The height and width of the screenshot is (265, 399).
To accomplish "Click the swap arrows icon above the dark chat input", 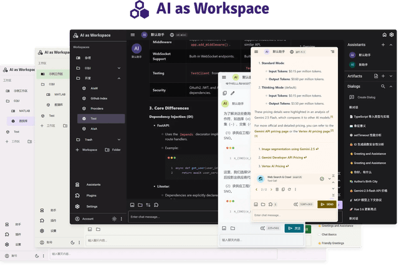I will [148, 205].
